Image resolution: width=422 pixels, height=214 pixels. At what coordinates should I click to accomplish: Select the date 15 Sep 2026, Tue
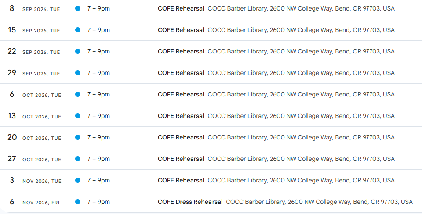34,30
